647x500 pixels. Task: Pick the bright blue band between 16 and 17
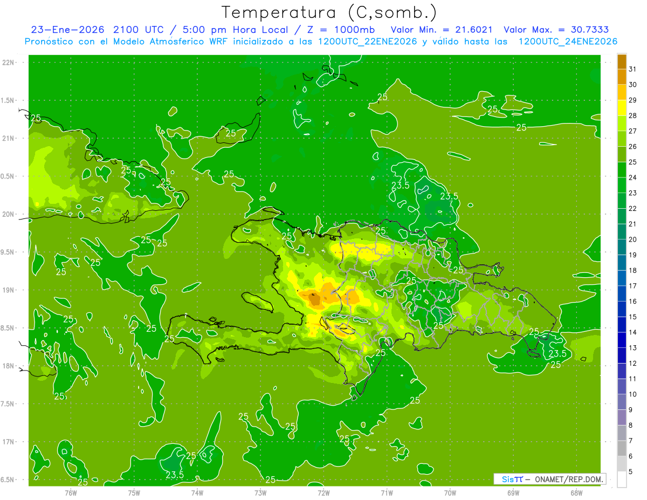622,294
